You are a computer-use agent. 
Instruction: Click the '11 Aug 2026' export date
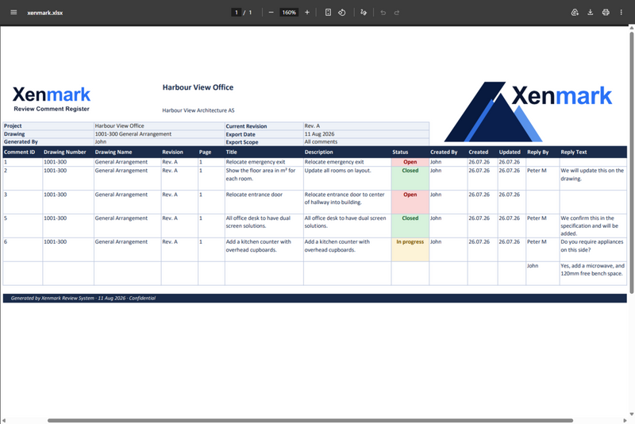[320, 134]
